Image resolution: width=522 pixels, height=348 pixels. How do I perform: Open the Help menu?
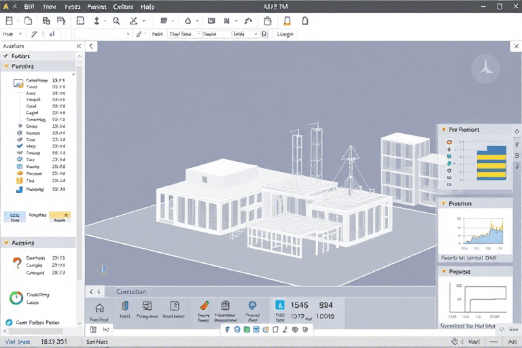pyautogui.click(x=147, y=7)
